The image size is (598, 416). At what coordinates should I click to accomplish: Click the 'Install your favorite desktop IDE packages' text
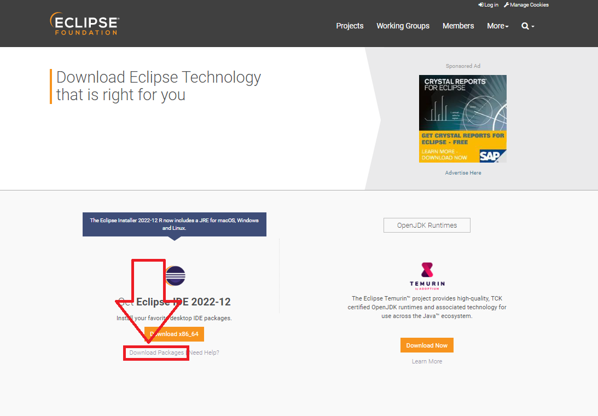(174, 318)
